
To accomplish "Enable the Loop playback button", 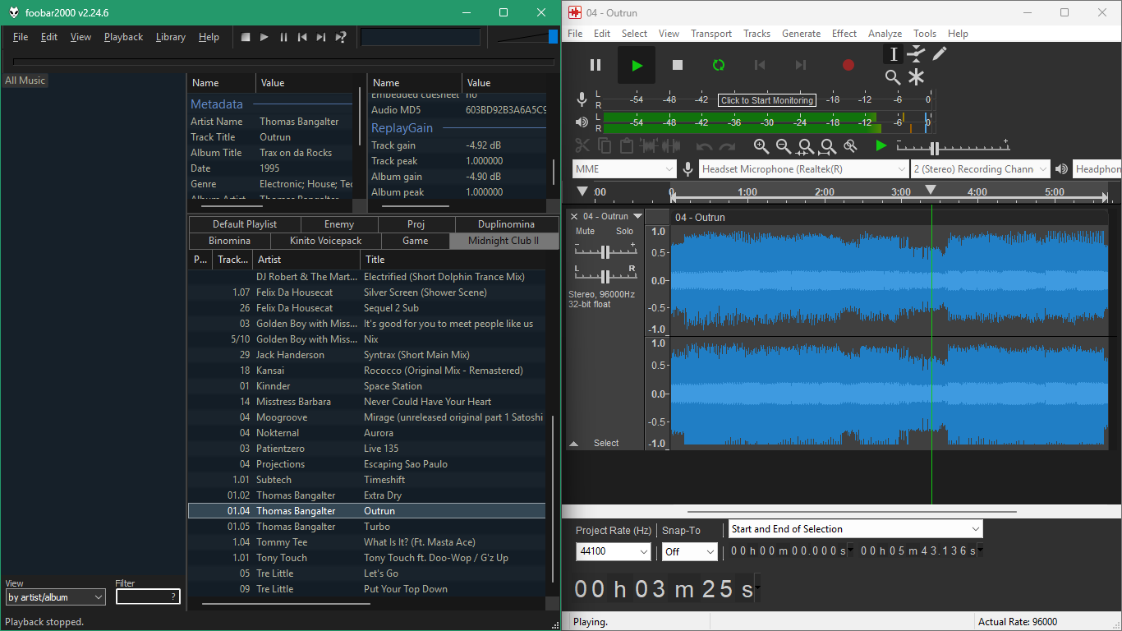I will coord(719,65).
